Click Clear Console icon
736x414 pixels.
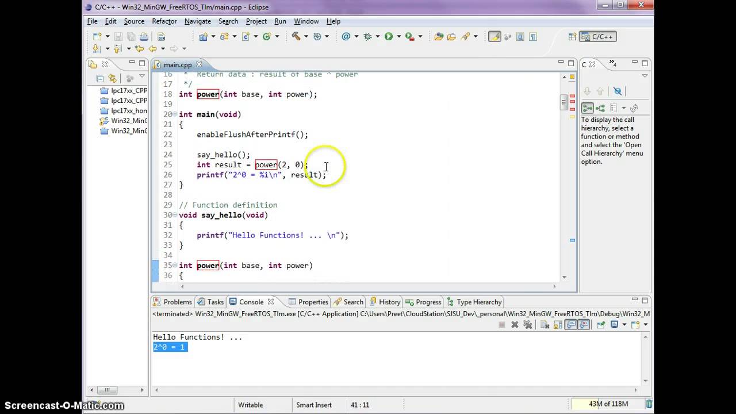click(x=545, y=325)
